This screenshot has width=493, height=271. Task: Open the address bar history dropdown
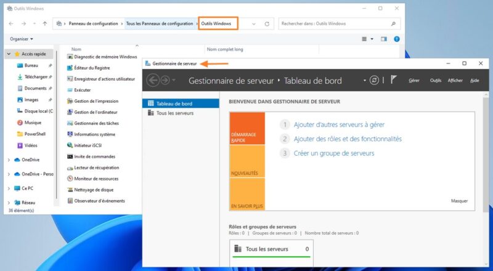[x=254, y=24]
